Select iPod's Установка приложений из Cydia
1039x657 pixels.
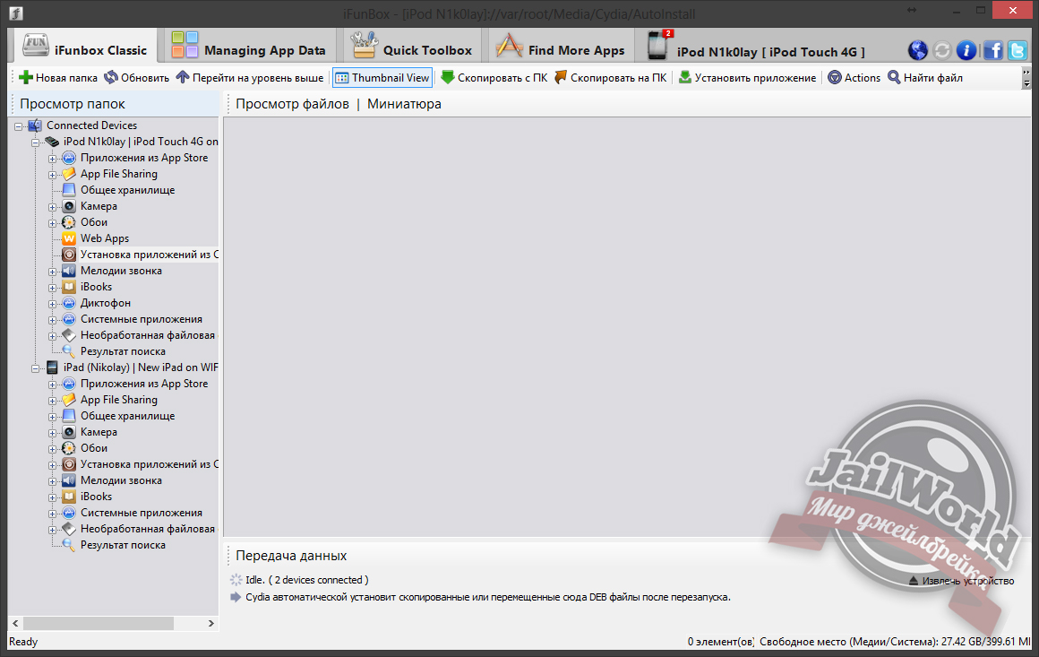[149, 255]
